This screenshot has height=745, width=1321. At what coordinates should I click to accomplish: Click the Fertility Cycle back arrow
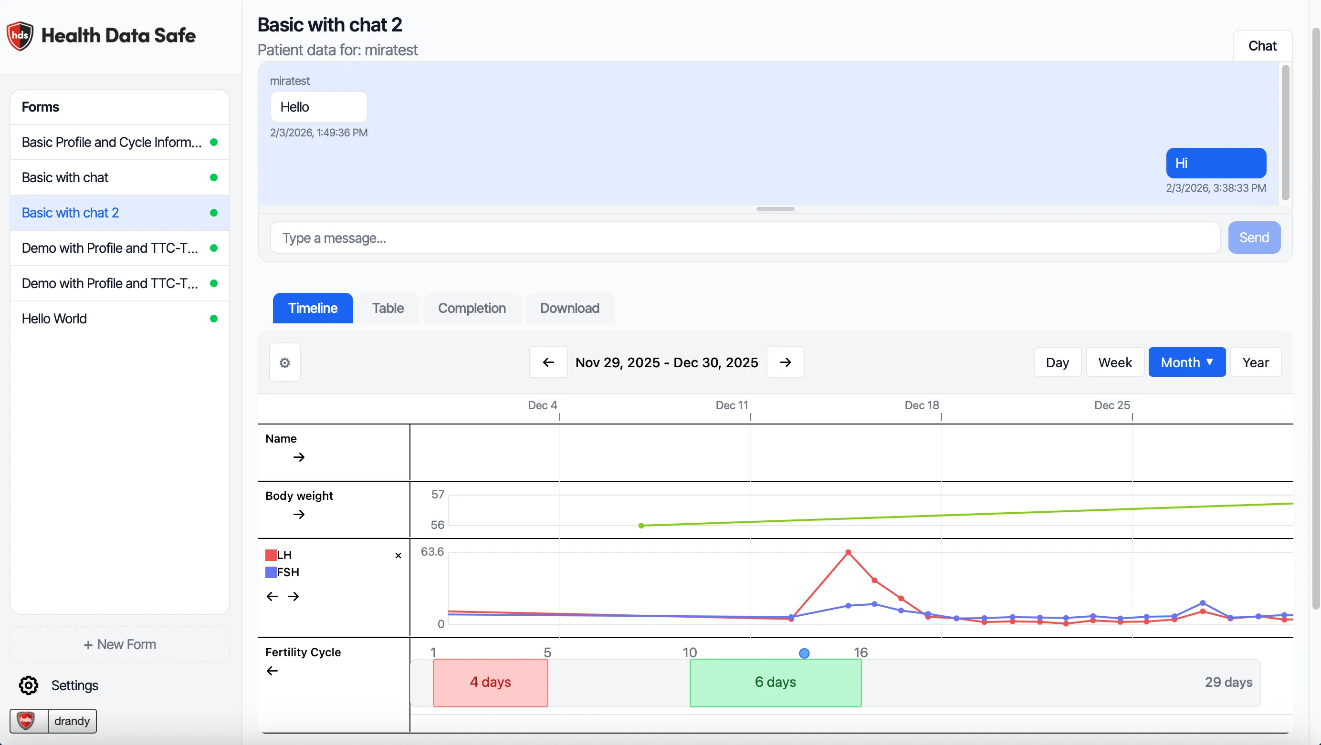(271, 670)
